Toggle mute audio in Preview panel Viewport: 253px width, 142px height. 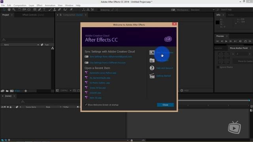pos(240,41)
